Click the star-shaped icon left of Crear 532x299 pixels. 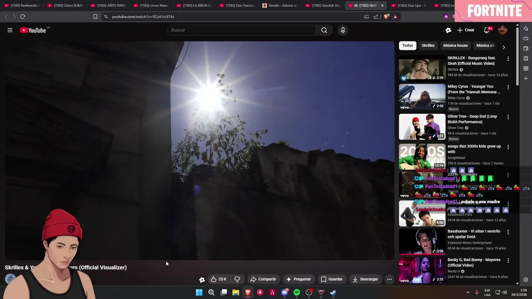click(448, 30)
